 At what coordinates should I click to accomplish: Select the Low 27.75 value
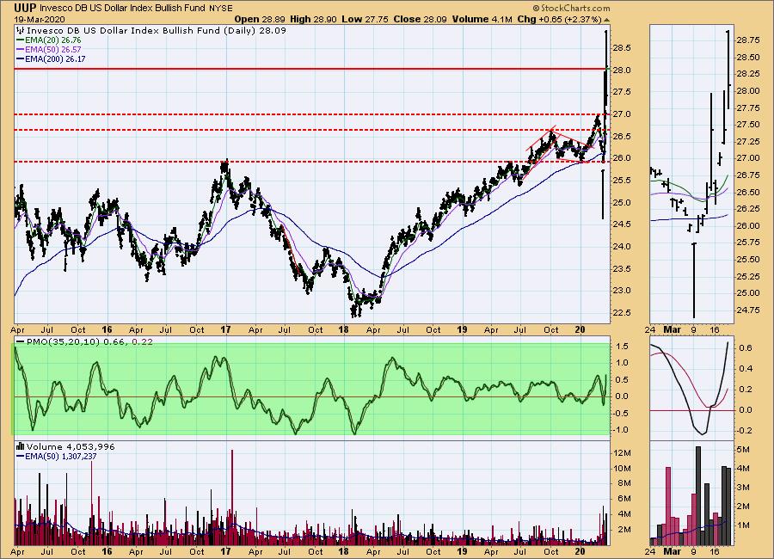[365, 19]
